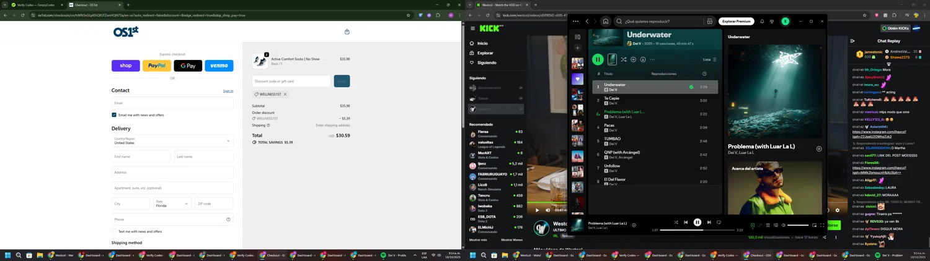This screenshot has height=261, width=930.
Task: Open the shopping cart icon on OS1st header
Action: [347, 32]
